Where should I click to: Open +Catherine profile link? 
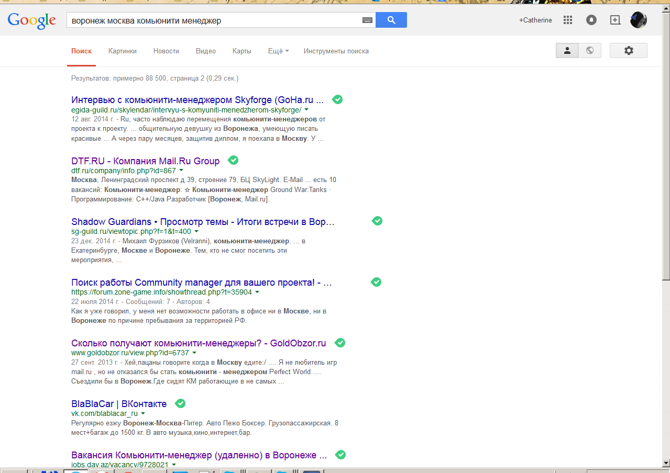pyautogui.click(x=535, y=20)
